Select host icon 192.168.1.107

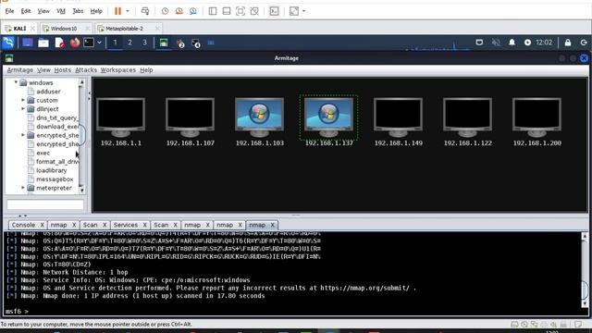[x=190, y=117]
